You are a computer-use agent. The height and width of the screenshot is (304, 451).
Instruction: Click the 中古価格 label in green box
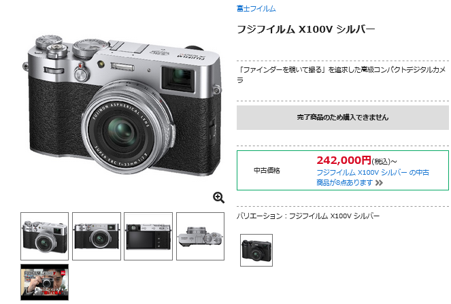[267, 171]
